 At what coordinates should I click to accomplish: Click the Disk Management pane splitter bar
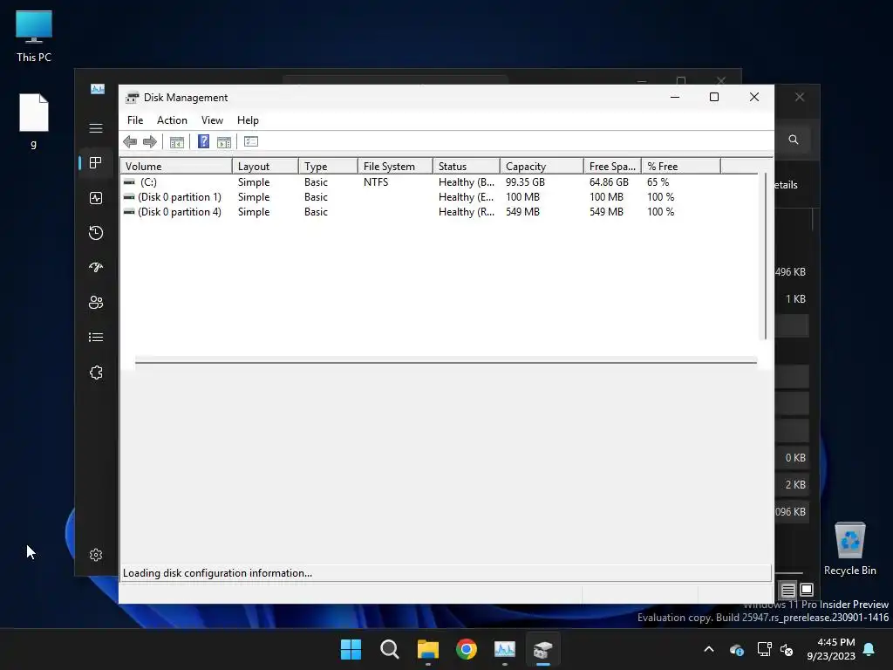(x=446, y=362)
